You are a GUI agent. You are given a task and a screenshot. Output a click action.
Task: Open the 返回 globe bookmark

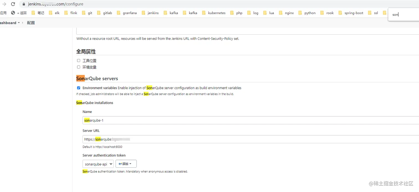tap(19, 13)
